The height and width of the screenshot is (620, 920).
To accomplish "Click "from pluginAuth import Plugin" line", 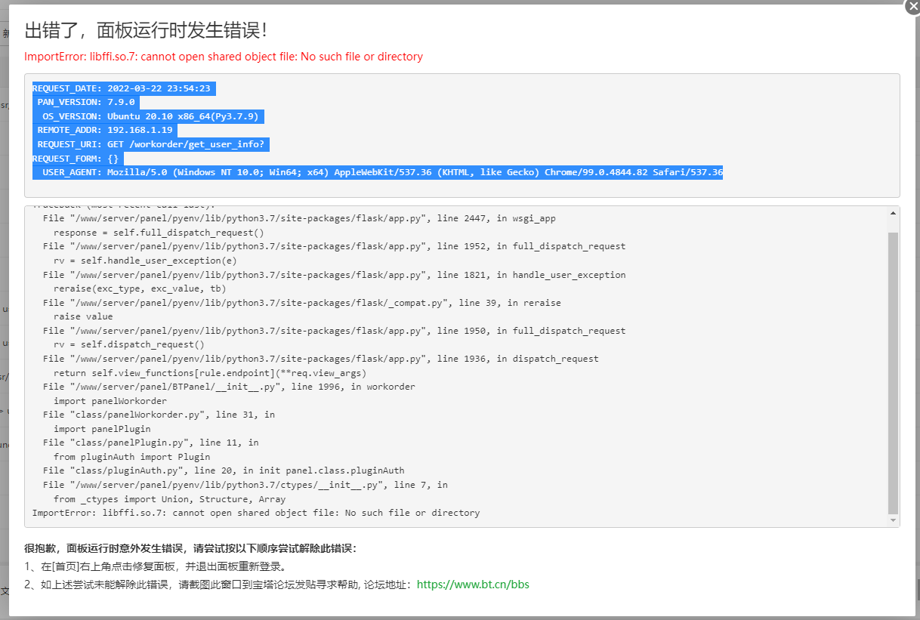I will coord(132,457).
